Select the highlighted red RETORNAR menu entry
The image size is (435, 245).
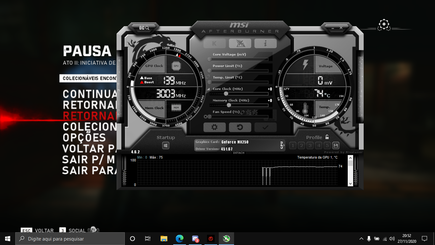point(90,115)
